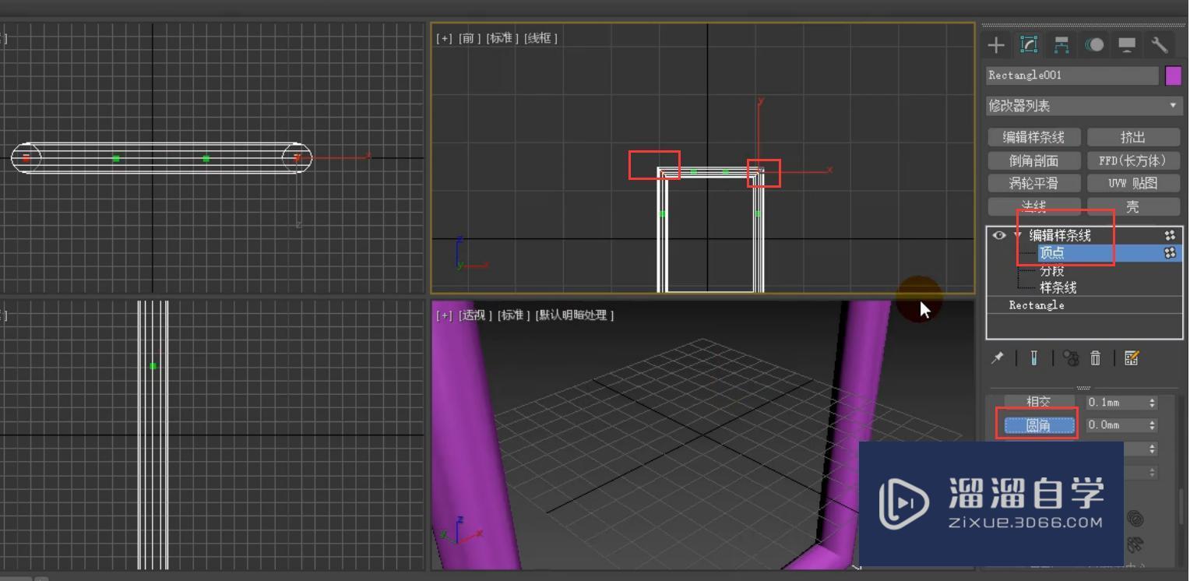Viewport: 1190px width, 581px height.
Task: Click sub-object icon right of 编辑样条线 row
Action: [1170, 235]
